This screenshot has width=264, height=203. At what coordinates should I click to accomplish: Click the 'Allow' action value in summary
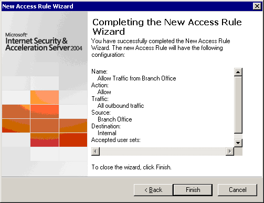pyautogui.click(x=104, y=92)
